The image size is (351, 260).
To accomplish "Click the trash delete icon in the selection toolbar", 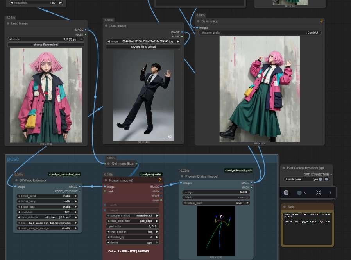I will 286,192.
